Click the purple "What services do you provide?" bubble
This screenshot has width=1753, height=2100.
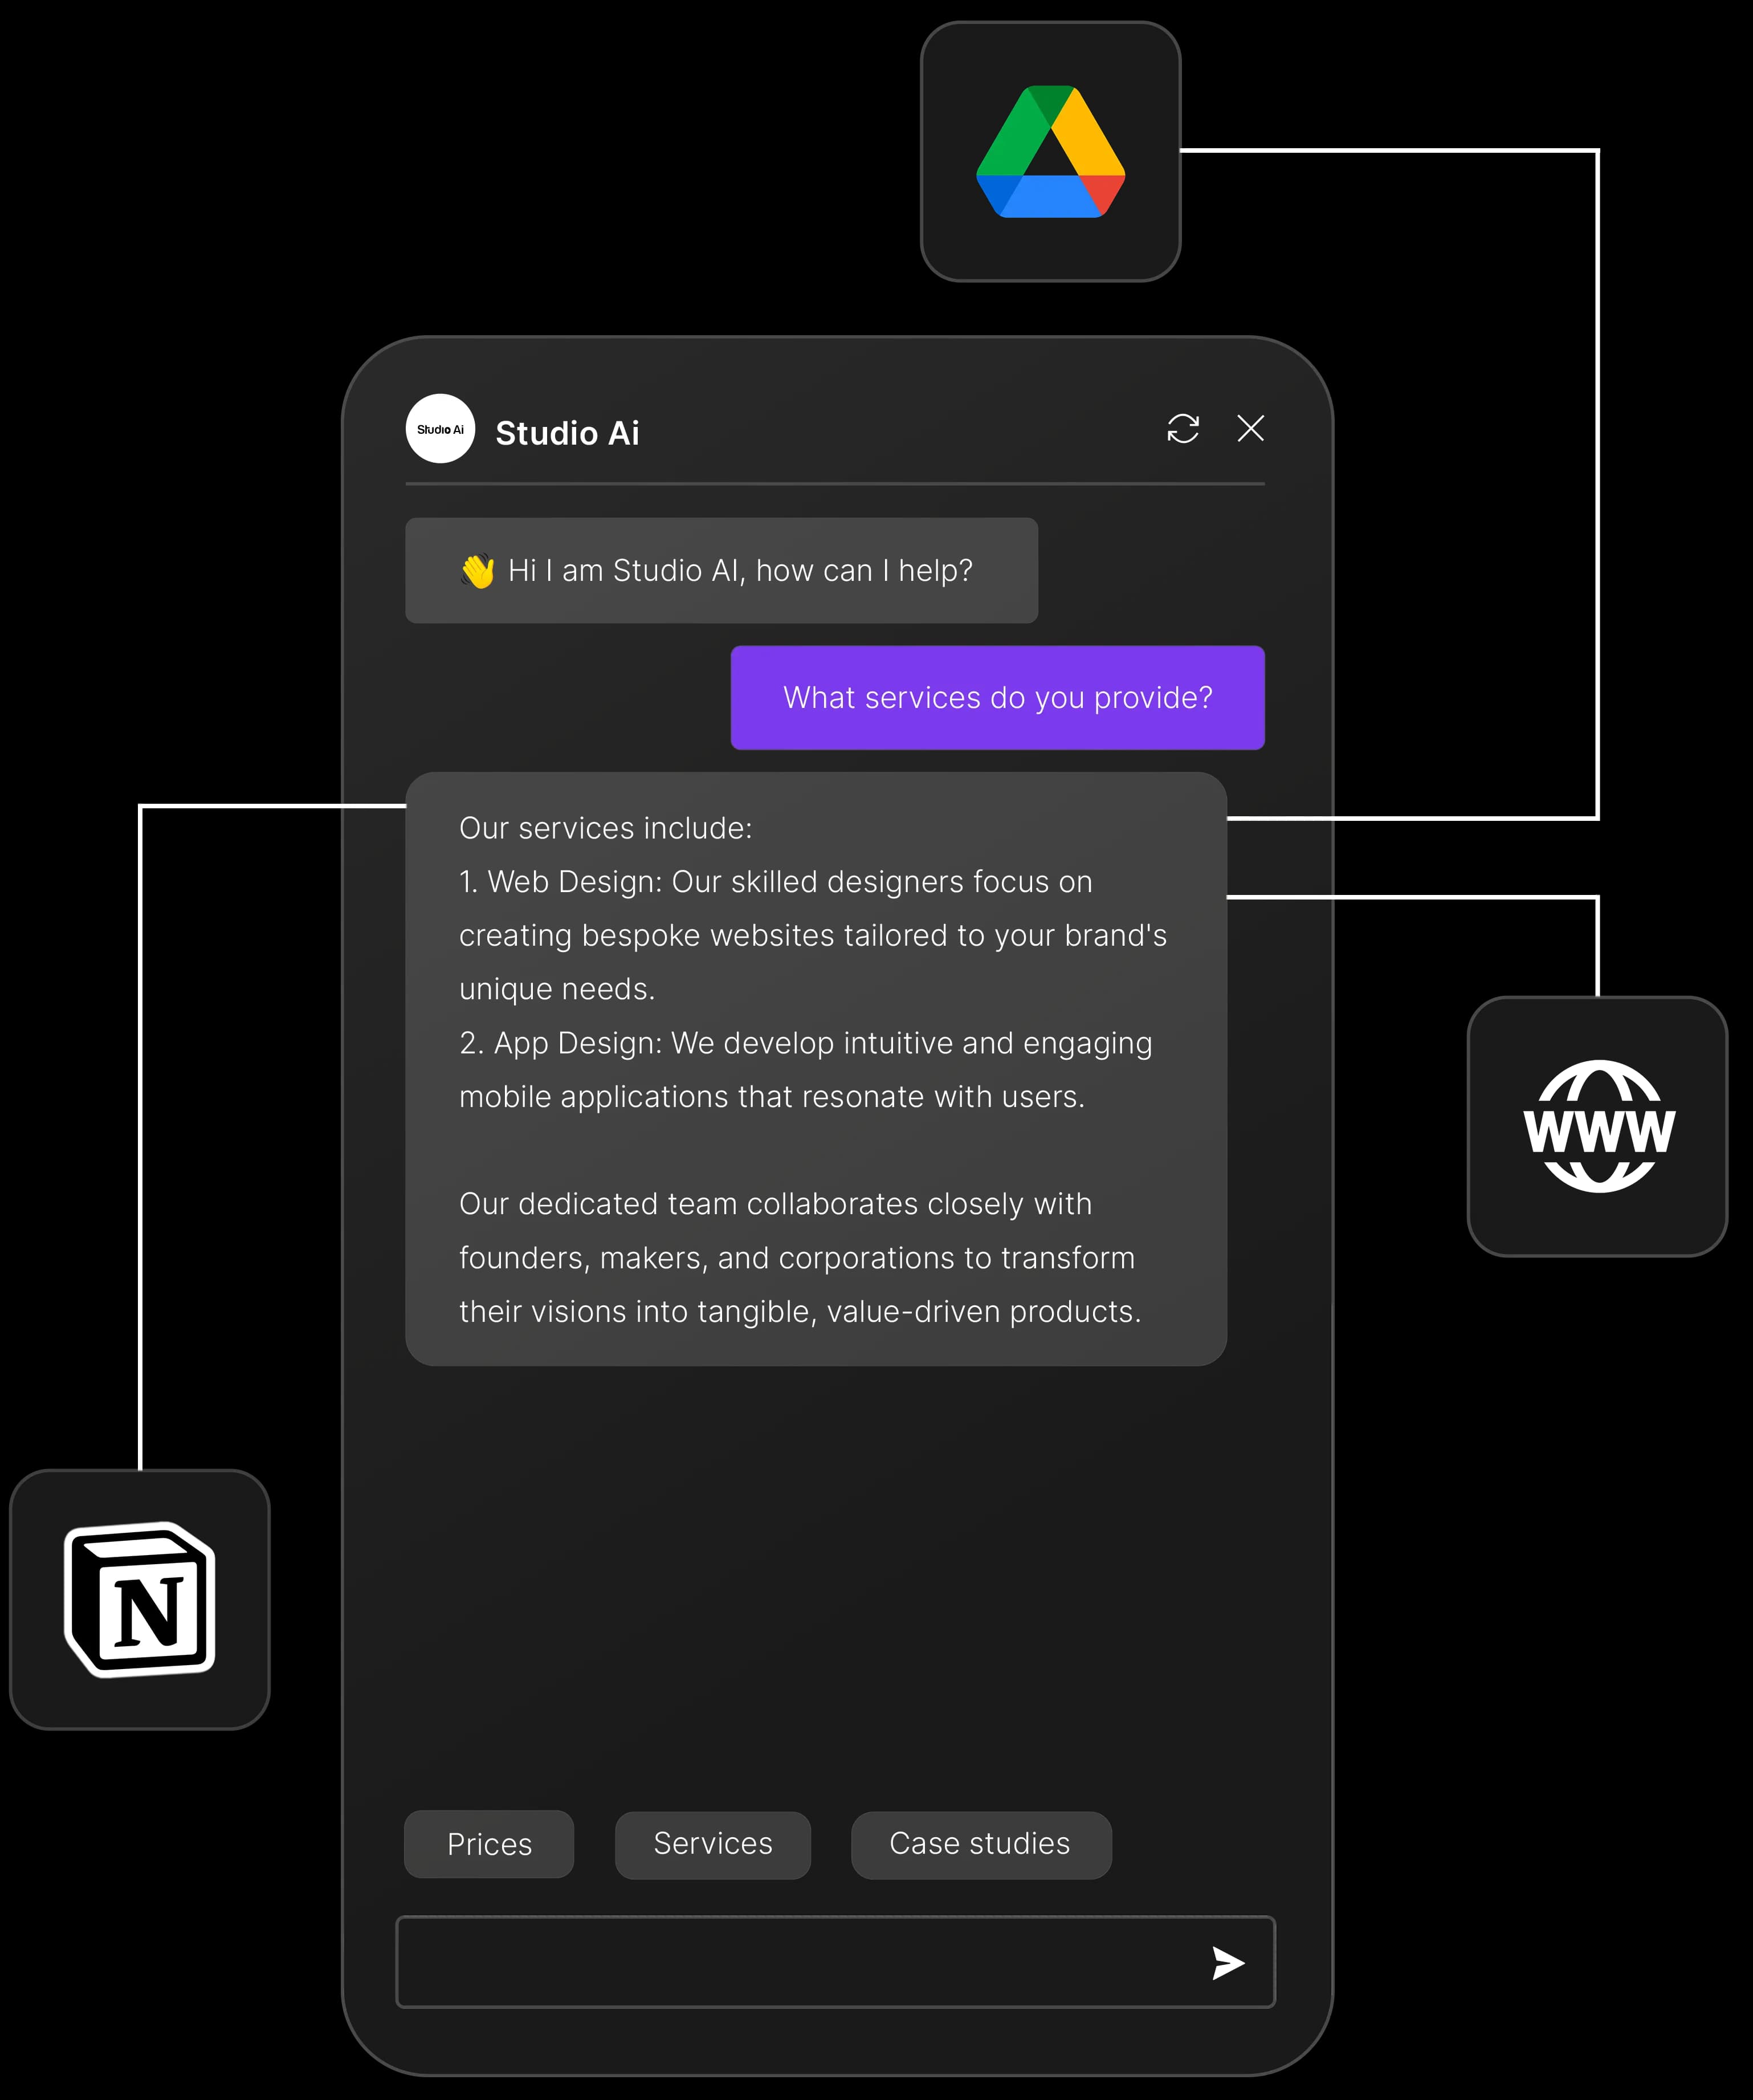997,697
